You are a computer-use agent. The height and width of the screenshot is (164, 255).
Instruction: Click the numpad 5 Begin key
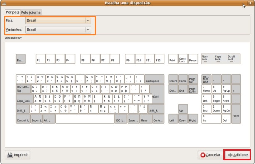[x=216, y=99]
